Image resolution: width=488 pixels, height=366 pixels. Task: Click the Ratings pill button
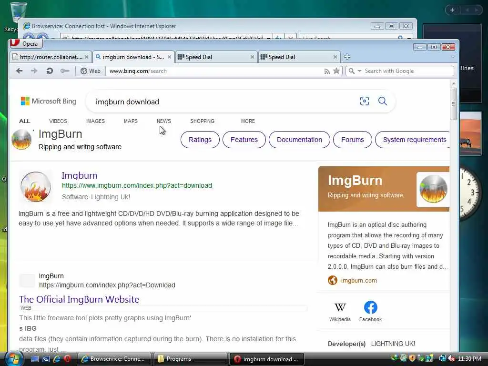tap(200, 140)
